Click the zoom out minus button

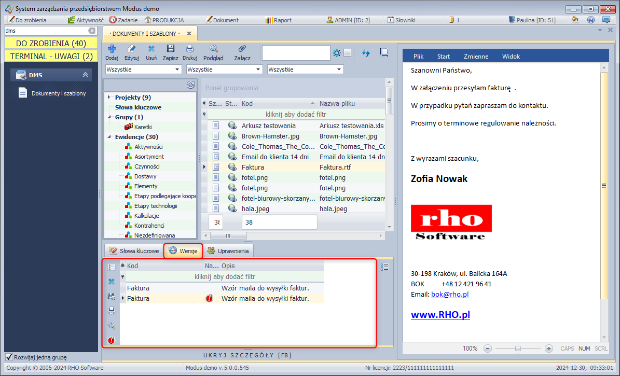point(488,349)
